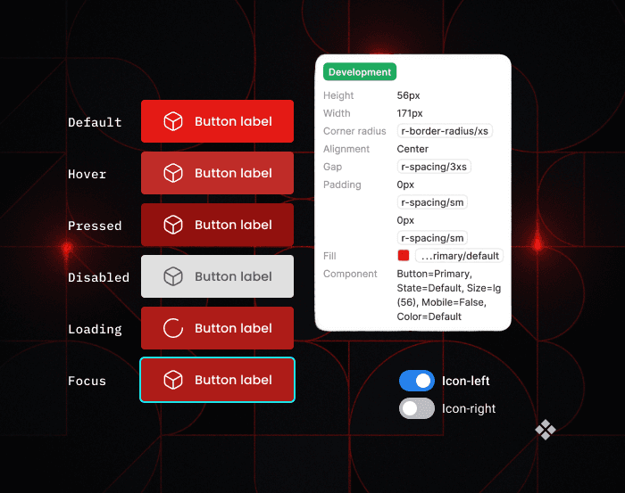The width and height of the screenshot is (625, 493).
Task: Click the Default state red button
Action: tap(217, 121)
